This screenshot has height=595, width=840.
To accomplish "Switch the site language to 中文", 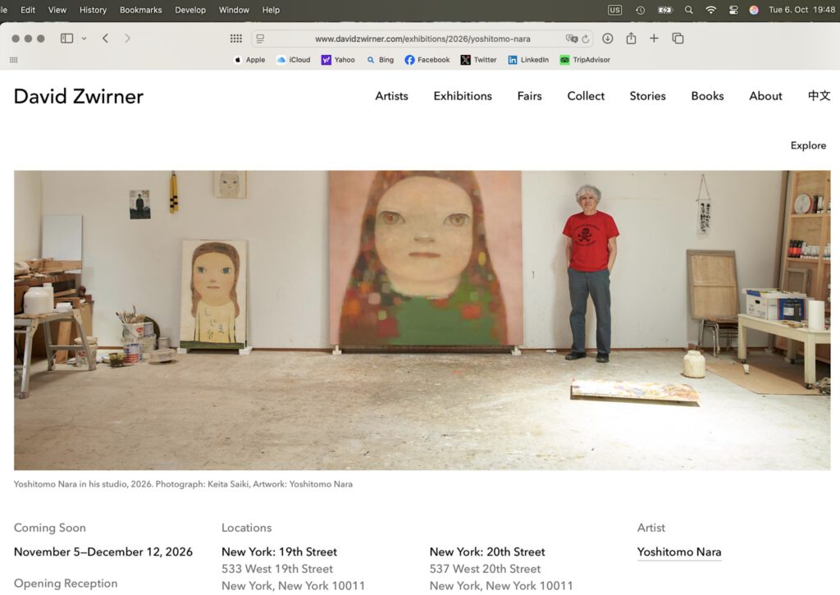I will click(x=819, y=96).
